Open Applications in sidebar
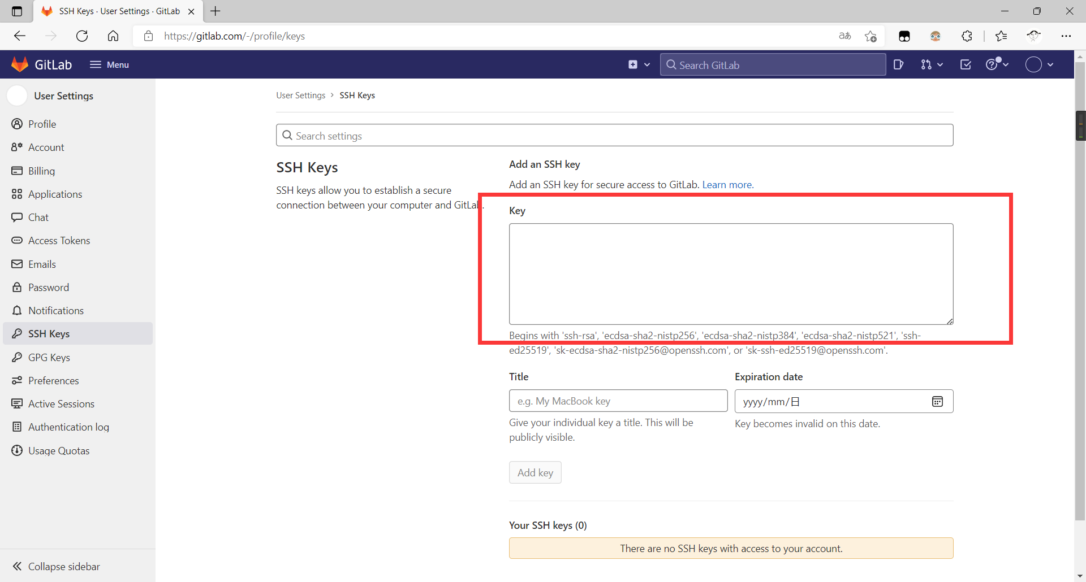This screenshot has width=1086, height=582. click(78, 194)
